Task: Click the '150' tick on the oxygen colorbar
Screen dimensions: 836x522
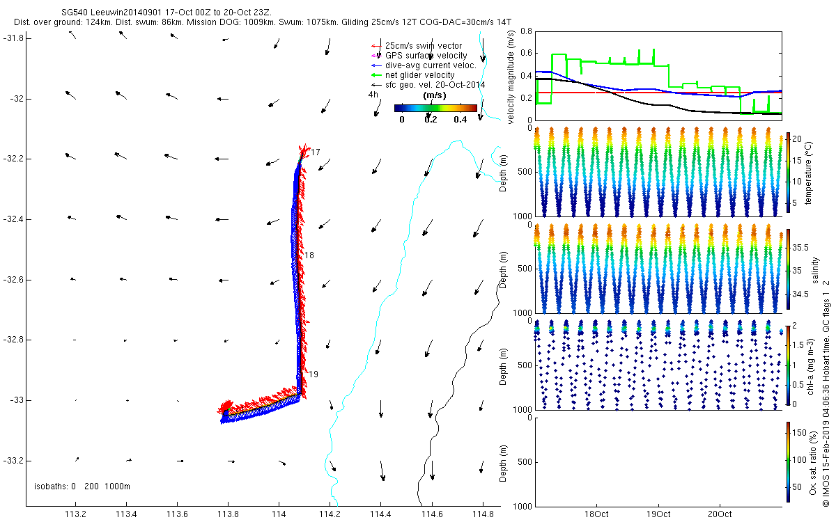Action: [798, 433]
